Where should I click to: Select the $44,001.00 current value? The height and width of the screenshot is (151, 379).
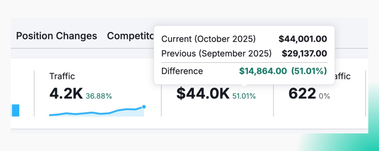click(x=302, y=39)
